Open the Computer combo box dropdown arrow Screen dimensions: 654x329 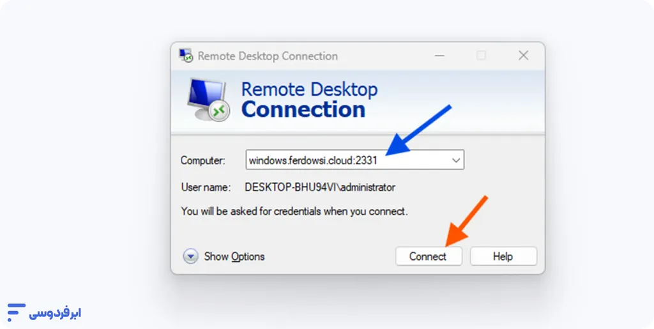tap(456, 160)
